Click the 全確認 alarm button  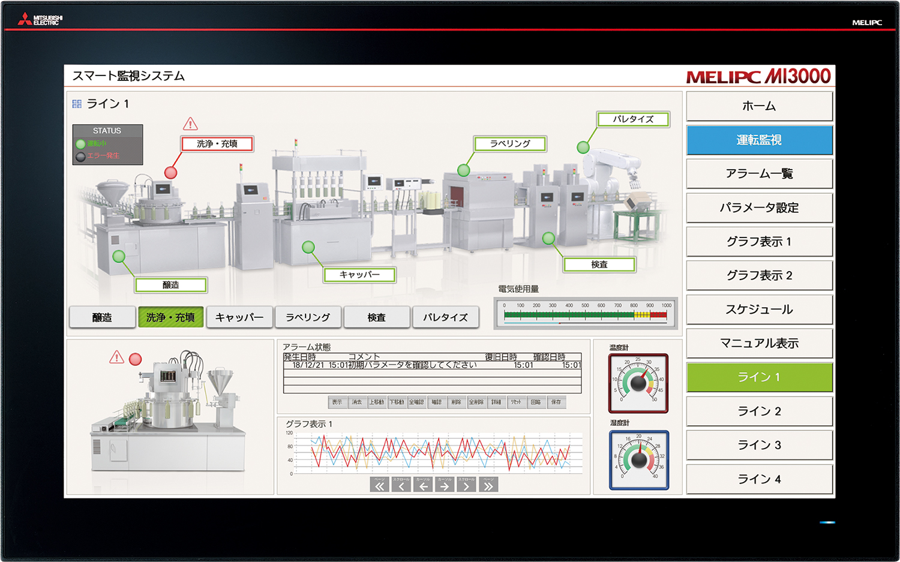(416, 402)
